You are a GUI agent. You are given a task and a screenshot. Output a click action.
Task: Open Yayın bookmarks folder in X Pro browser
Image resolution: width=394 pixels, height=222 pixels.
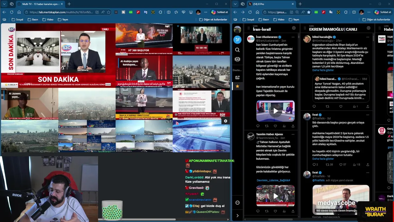pyautogui.click(x=294, y=19)
